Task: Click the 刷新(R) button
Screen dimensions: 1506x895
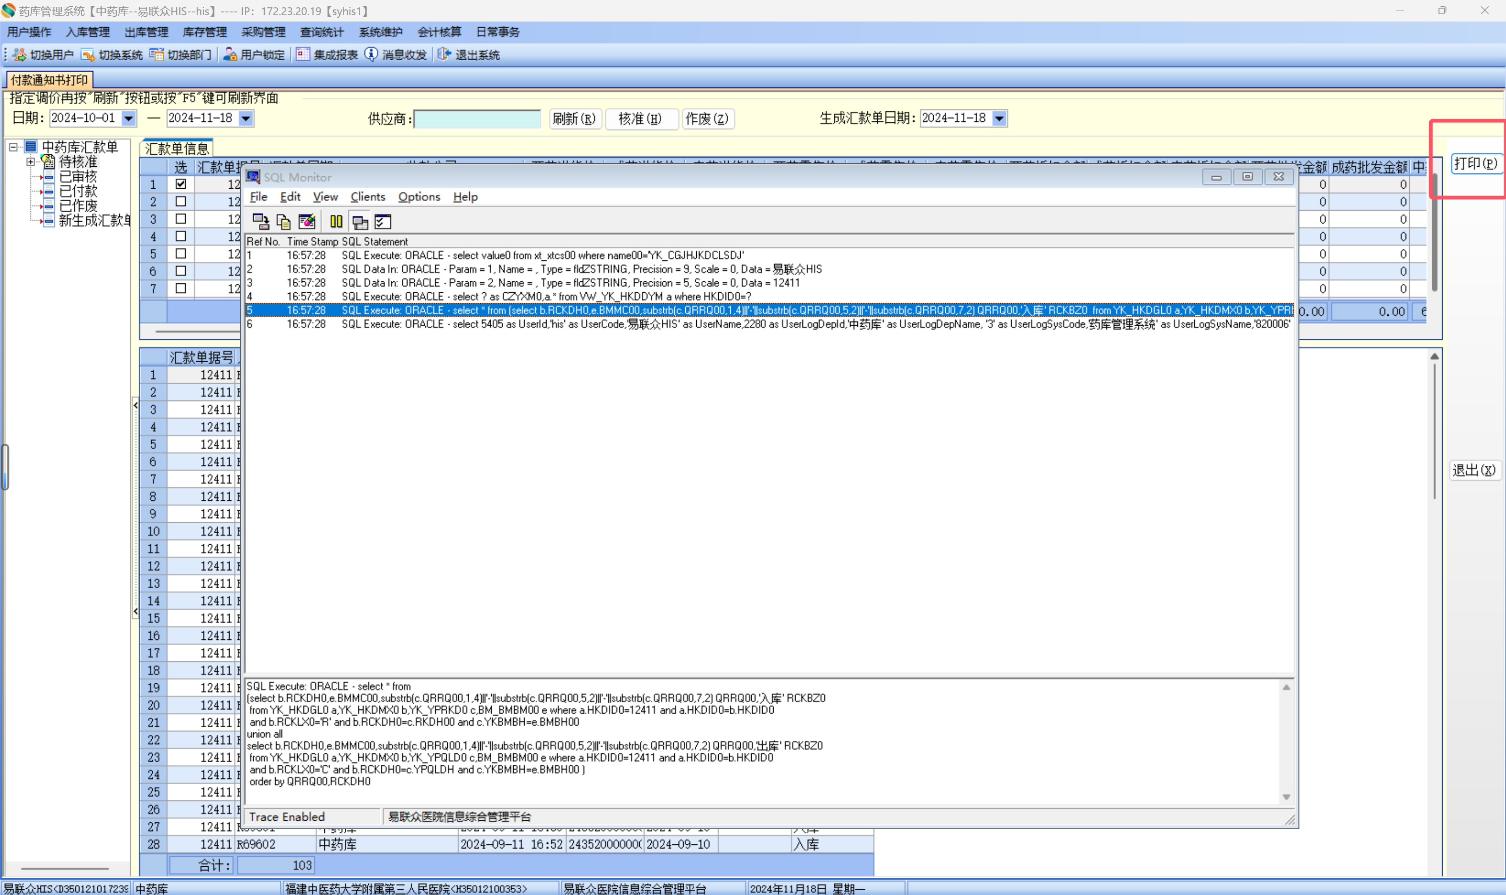Action: click(x=574, y=119)
